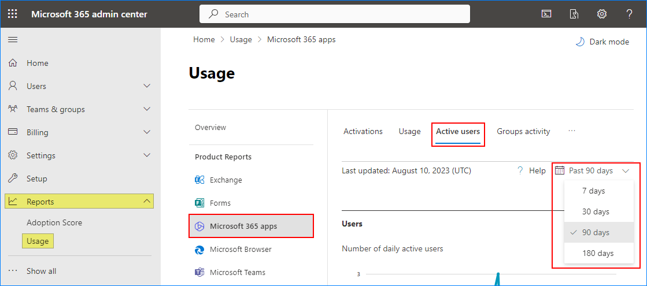
Task: Click the Help link next to date filter
Action: pyautogui.click(x=537, y=170)
